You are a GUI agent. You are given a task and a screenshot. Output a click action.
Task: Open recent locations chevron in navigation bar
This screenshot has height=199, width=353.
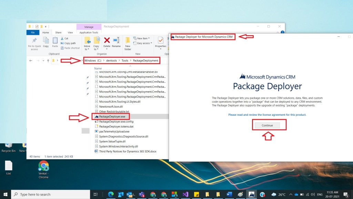pyautogui.click(x=43, y=60)
